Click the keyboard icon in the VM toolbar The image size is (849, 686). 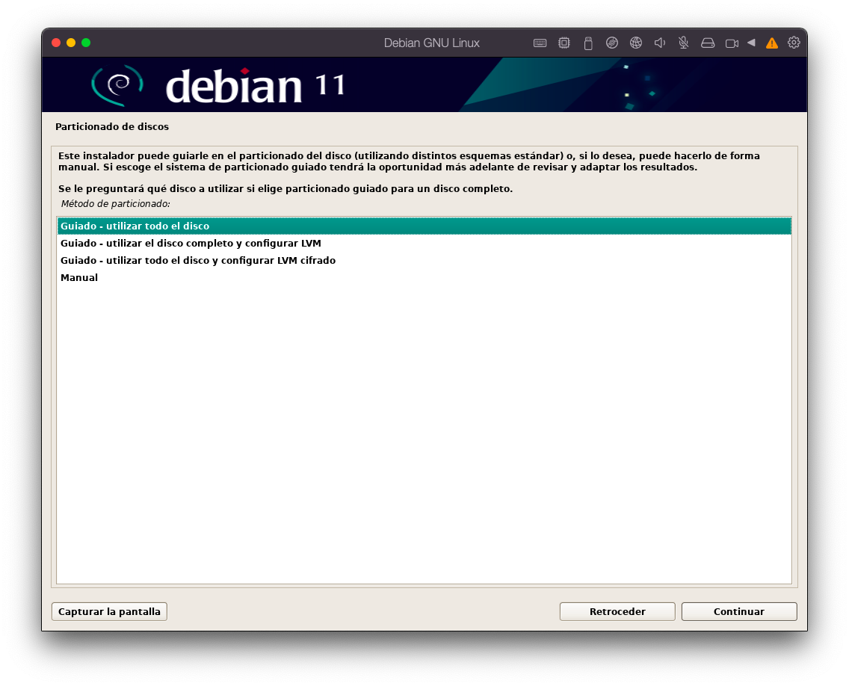click(540, 43)
